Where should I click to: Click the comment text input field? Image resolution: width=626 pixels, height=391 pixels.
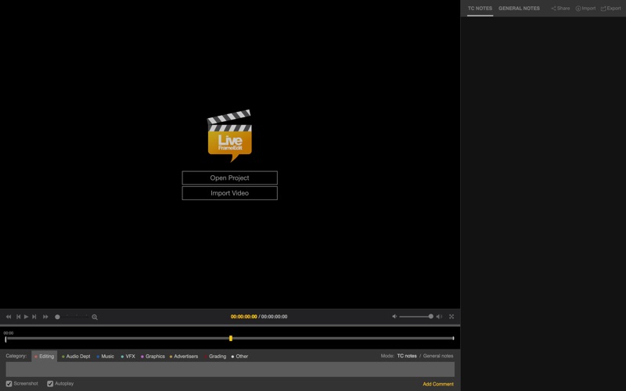tap(230, 369)
